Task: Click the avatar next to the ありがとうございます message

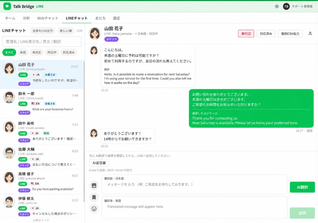Action: coord(94,133)
